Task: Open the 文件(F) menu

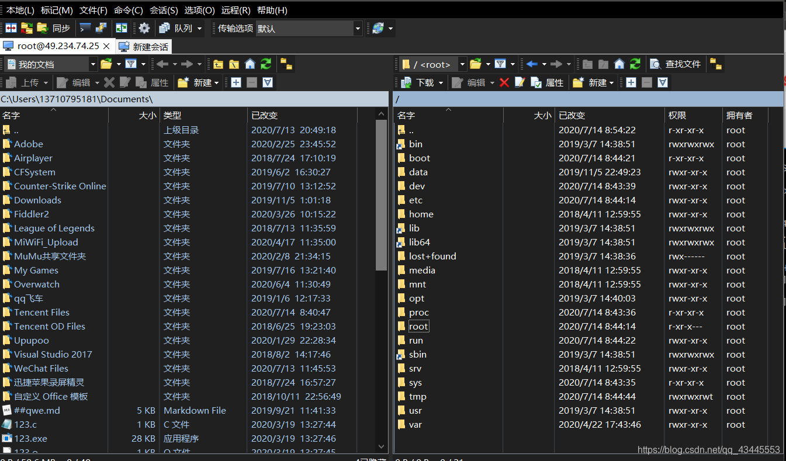Action: (94, 11)
